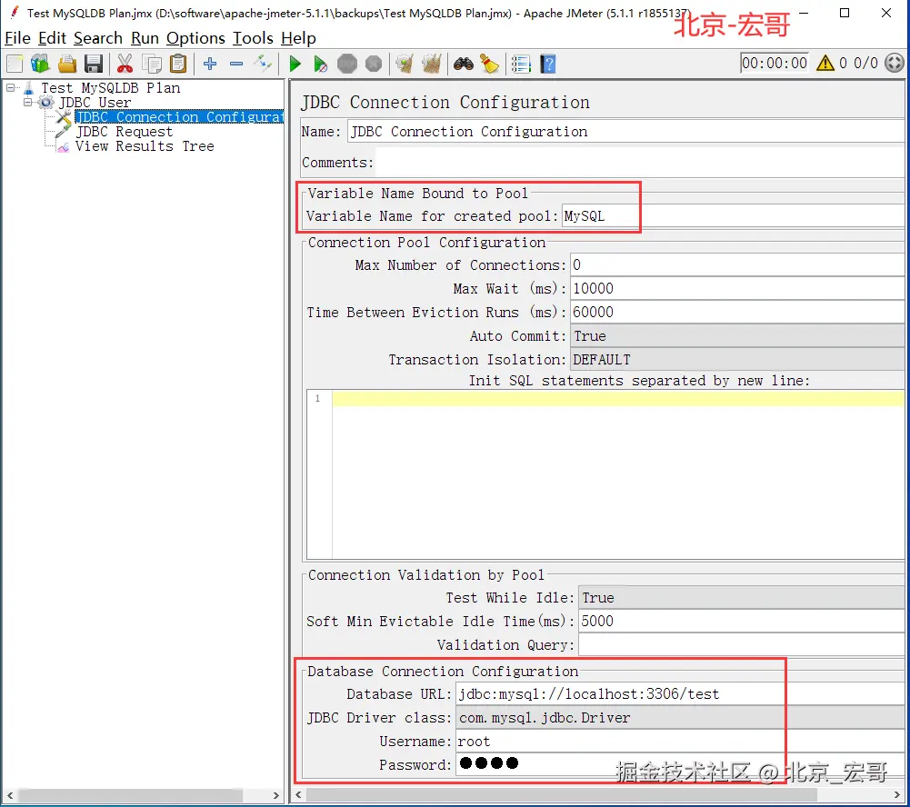The width and height of the screenshot is (910, 807).
Task: Click the Open file folder icon
Action: [66, 64]
